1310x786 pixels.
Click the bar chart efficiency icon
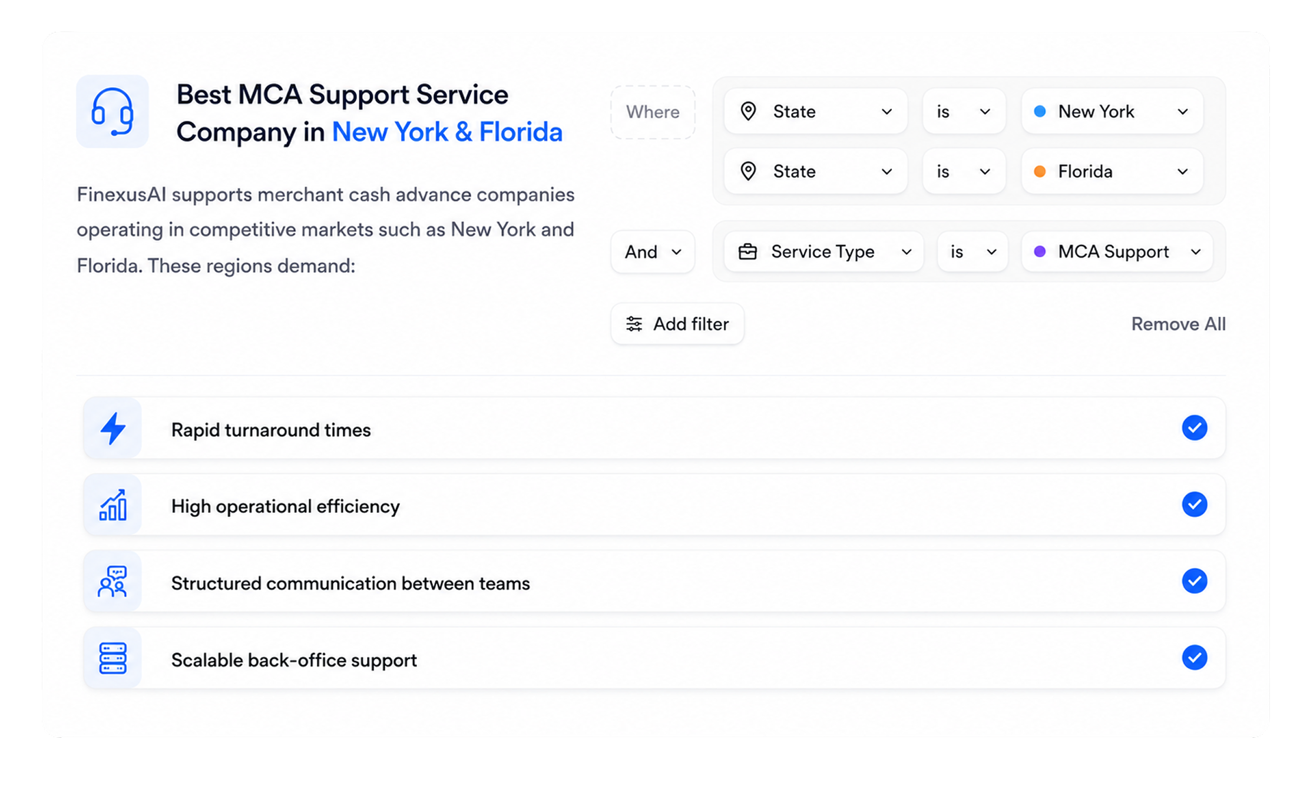113,505
